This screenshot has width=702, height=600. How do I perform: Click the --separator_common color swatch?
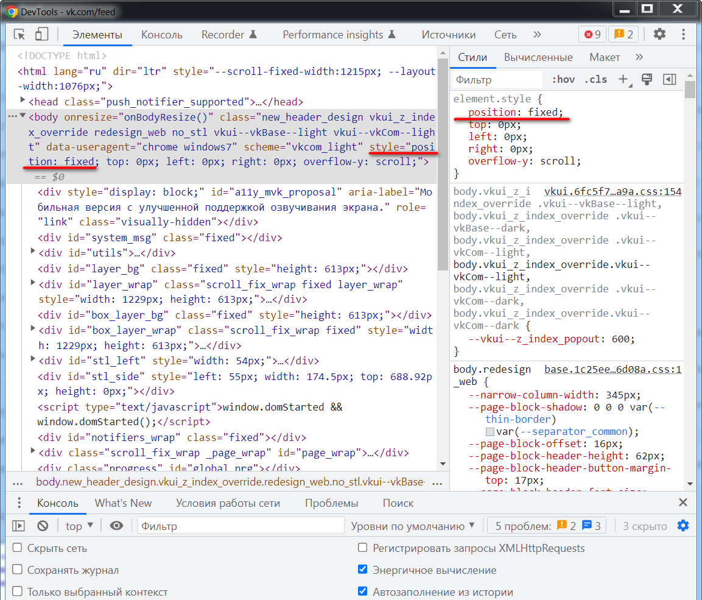tap(490, 432)
